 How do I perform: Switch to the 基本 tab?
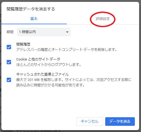(x=34, y=19)
